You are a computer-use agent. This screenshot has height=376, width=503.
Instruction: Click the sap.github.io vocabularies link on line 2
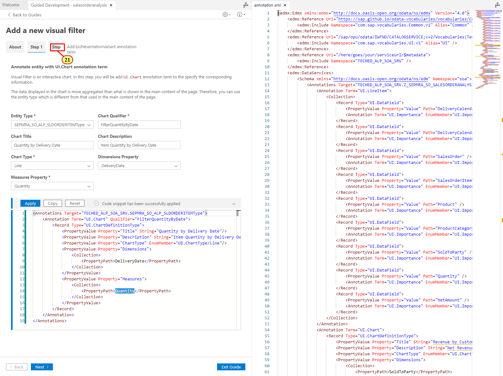point(405,19)
